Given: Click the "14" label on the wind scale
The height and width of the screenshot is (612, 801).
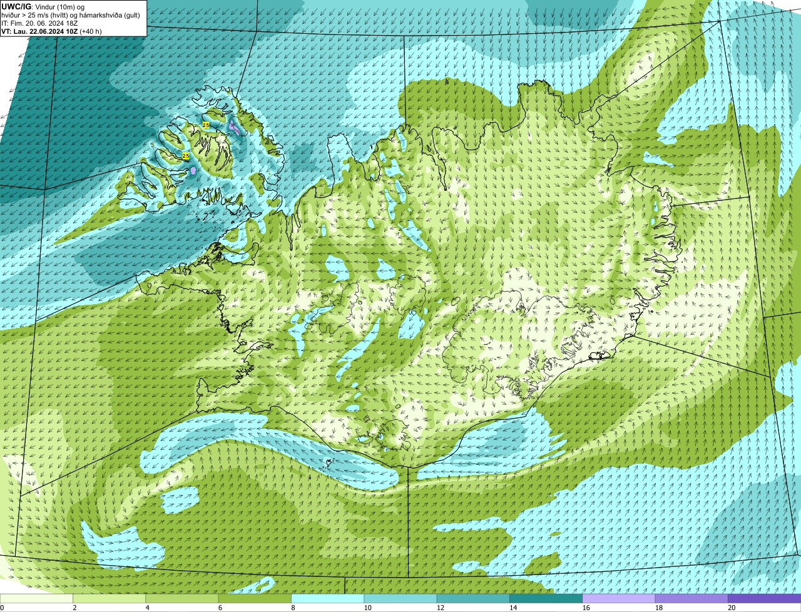Looking at the screenshot, I should click(513, 608).
